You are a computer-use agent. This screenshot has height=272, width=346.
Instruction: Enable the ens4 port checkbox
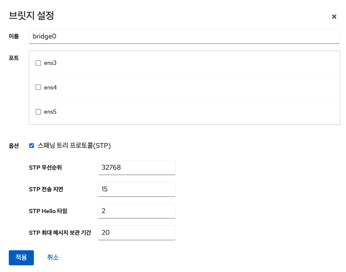[x=38, y=87]
